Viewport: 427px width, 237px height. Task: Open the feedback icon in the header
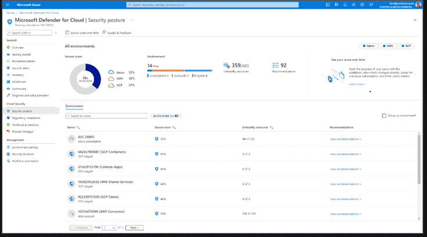tap(371, 5)
